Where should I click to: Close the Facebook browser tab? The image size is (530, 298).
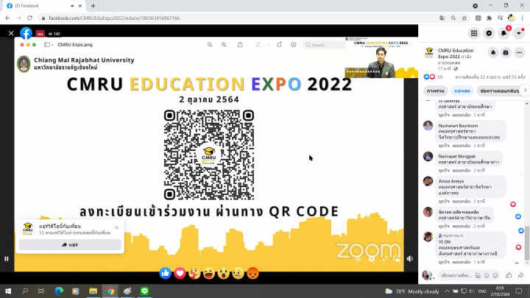(x=80, y=6)
